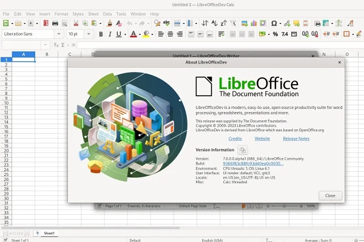Open the Paste options dropdown arrow
Screen dimensions: 364x242
pos(100,23)
